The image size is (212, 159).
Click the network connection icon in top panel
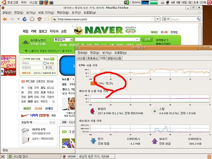168,3
